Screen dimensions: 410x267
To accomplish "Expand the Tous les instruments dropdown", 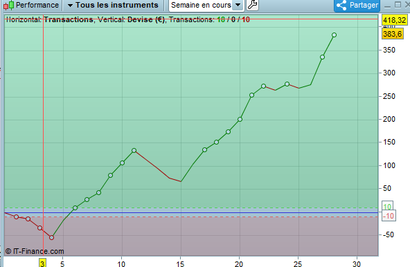I will pos(113,5).
